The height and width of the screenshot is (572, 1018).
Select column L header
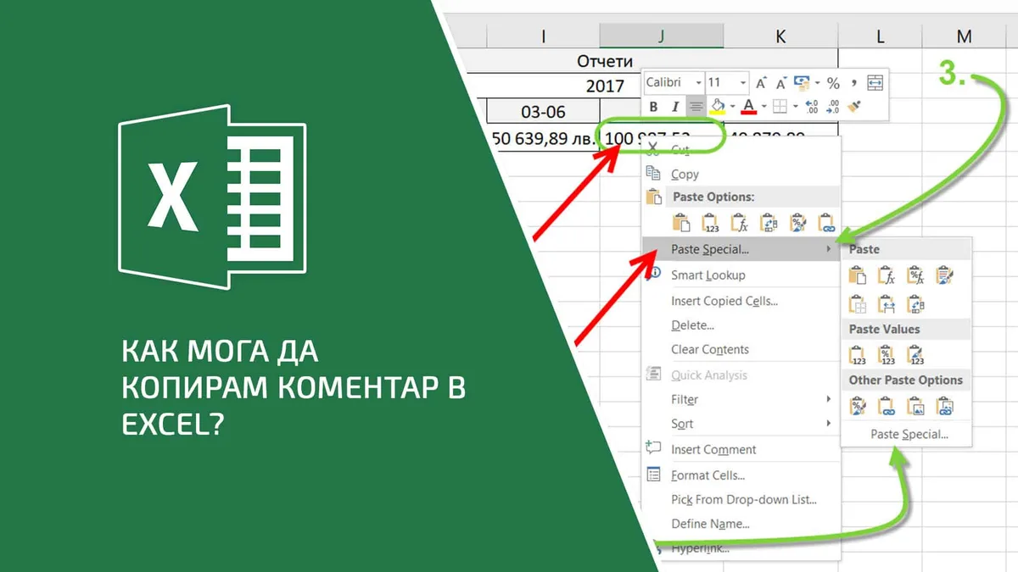click(881, 36)
